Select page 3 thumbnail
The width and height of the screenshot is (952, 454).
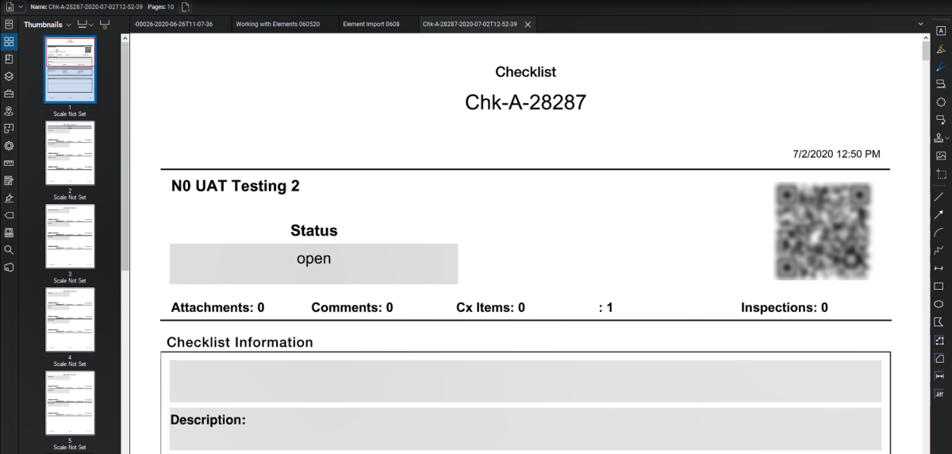[70, 237]
